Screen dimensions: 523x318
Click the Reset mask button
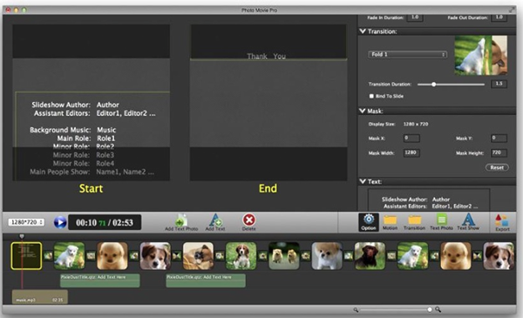pos(497,167)
